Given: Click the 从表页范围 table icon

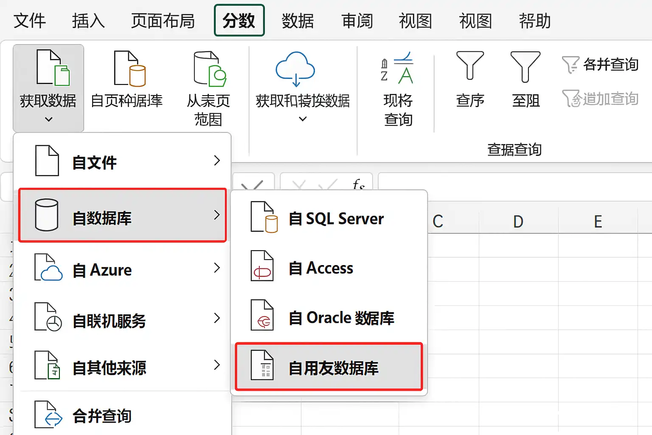Looking at the screenshot, I should click(210, 68).
